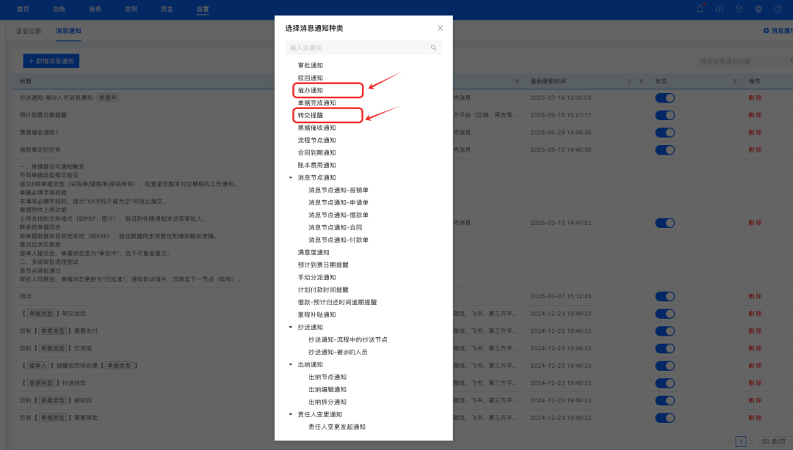This screenshot has height=450, width=793.
Task: Disable the status toggle for 抄送通知-被@人员消息通知
Action: 665,97
